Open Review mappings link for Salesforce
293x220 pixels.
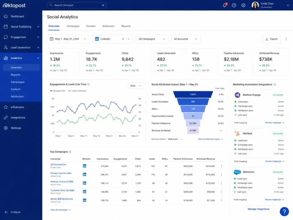click(x=274, y=200)
